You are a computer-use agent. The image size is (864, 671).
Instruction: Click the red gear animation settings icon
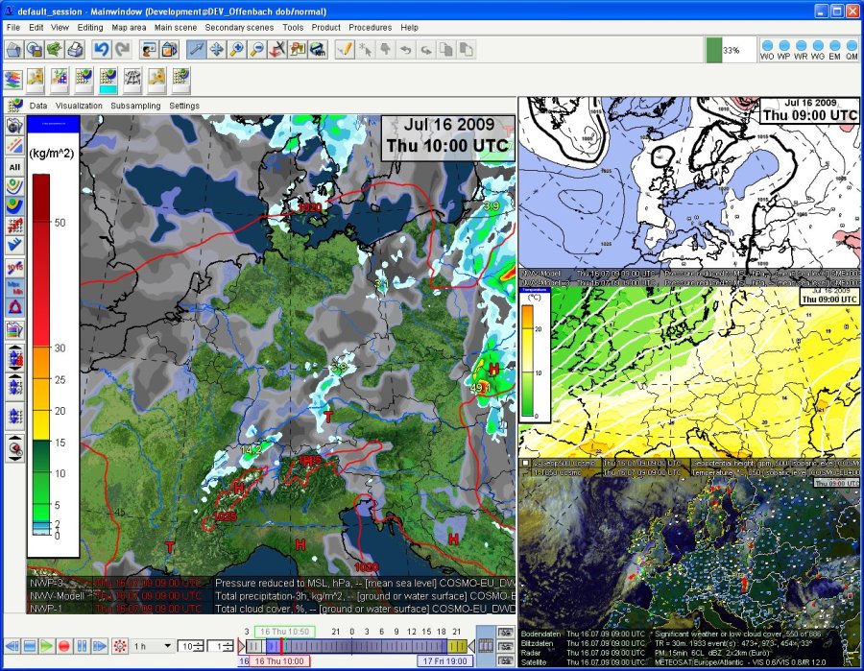point(120,646)
